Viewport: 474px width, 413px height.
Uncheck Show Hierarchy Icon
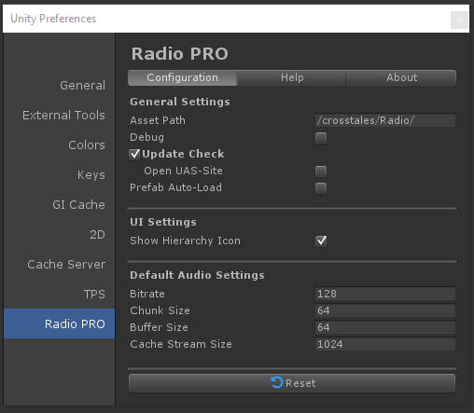321,241
